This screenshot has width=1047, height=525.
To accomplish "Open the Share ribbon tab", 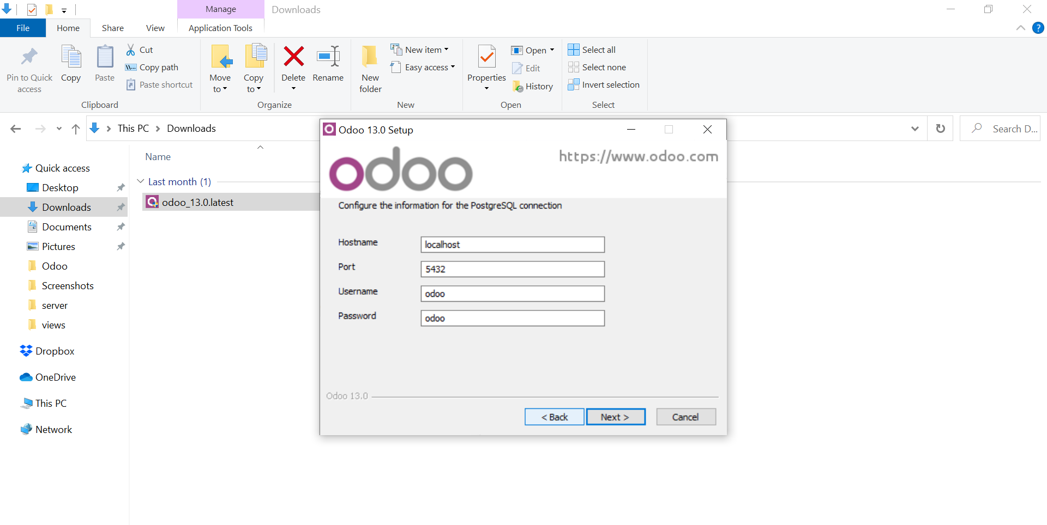I will pos(112,28).
